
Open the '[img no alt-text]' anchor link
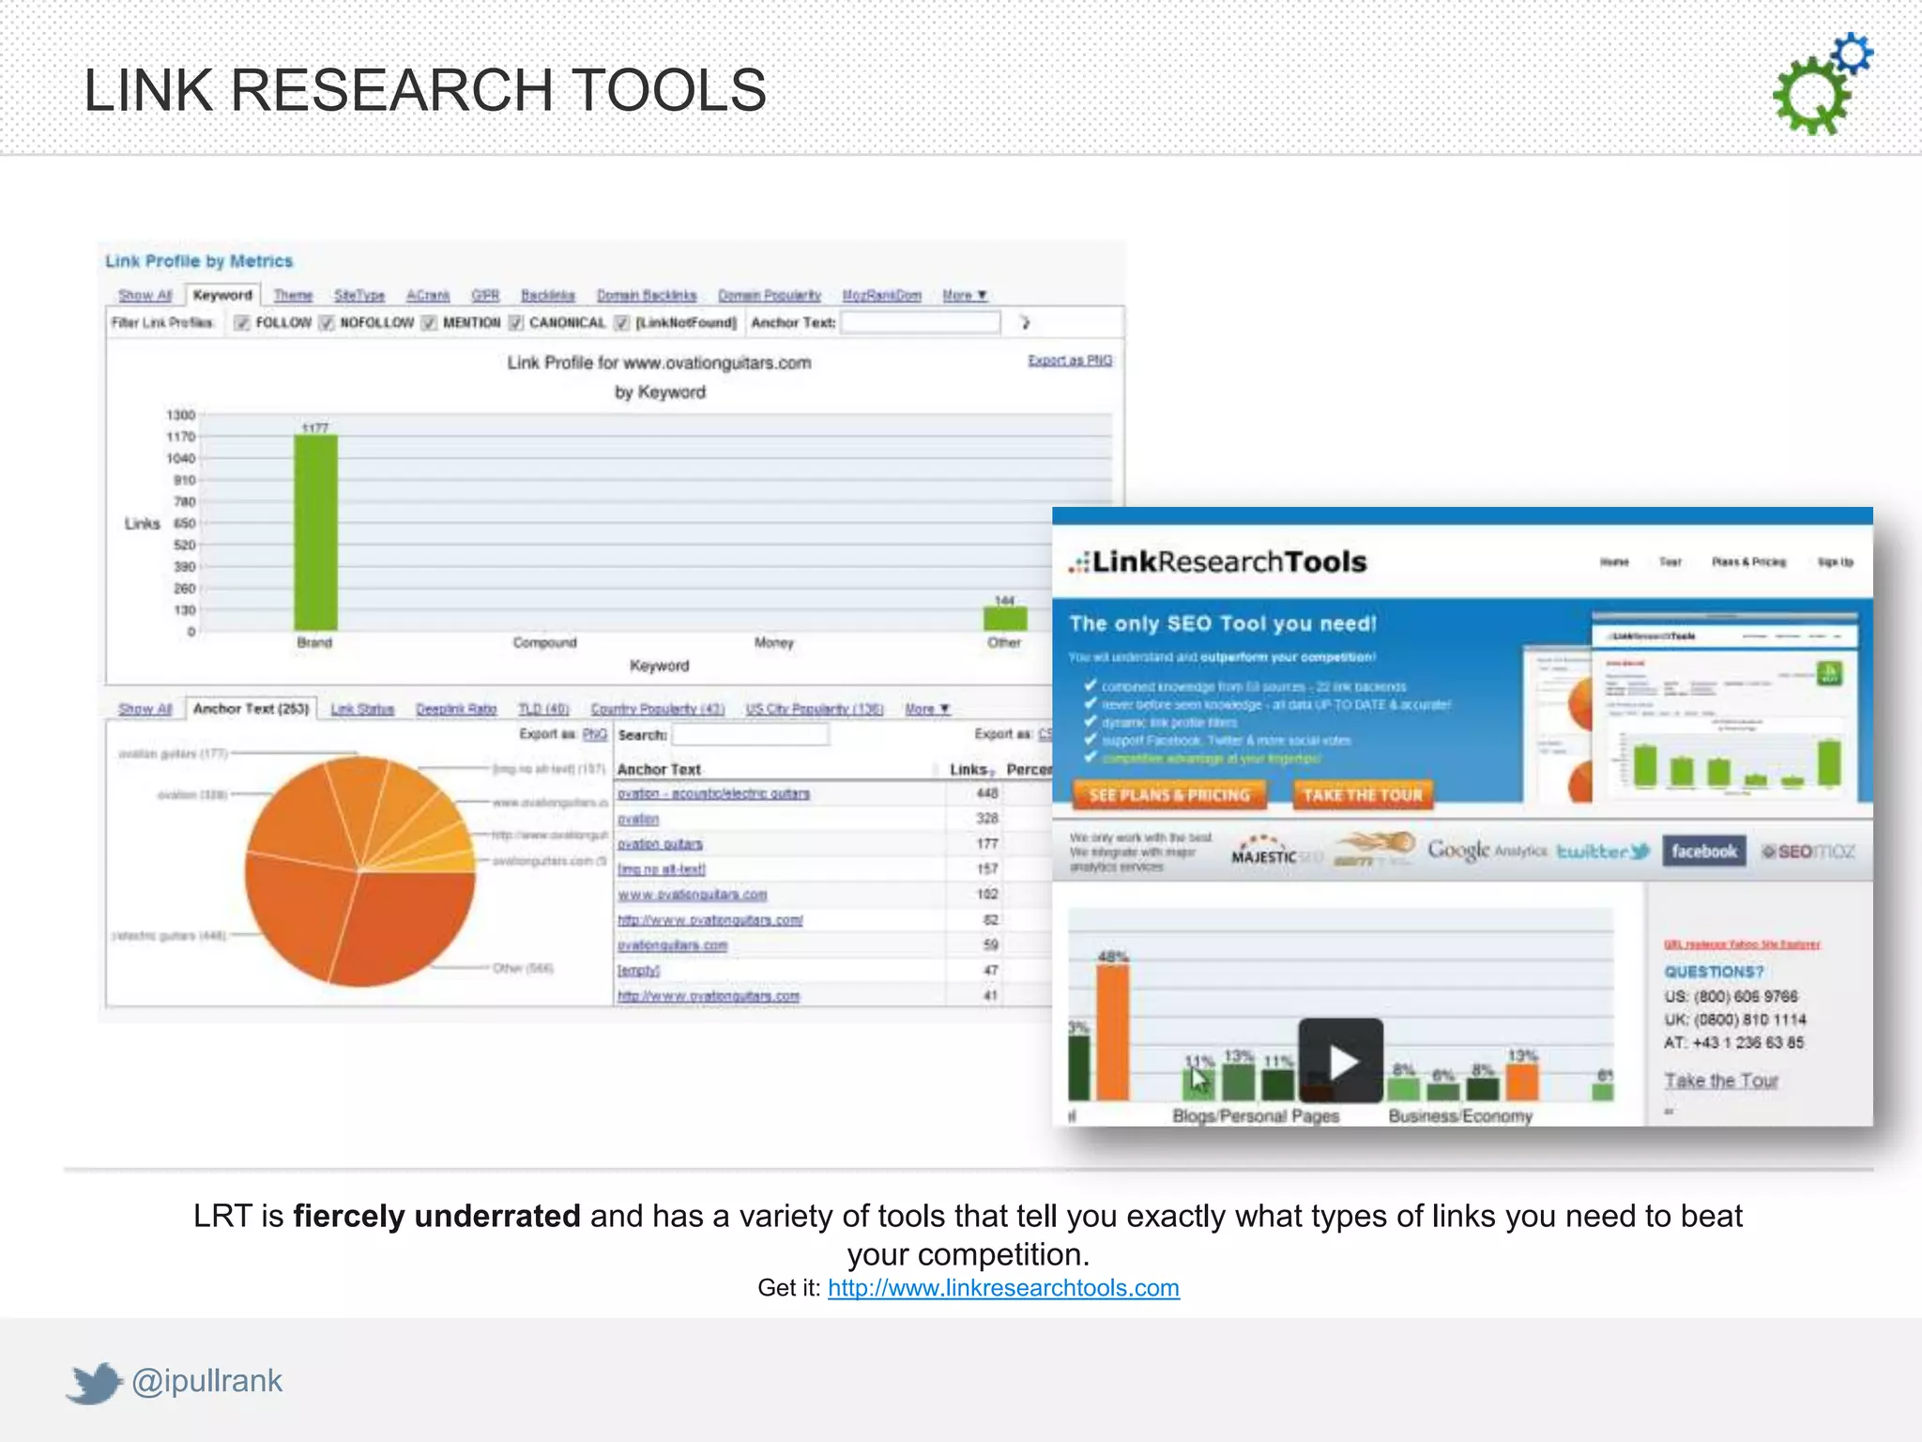click(662, 869)
